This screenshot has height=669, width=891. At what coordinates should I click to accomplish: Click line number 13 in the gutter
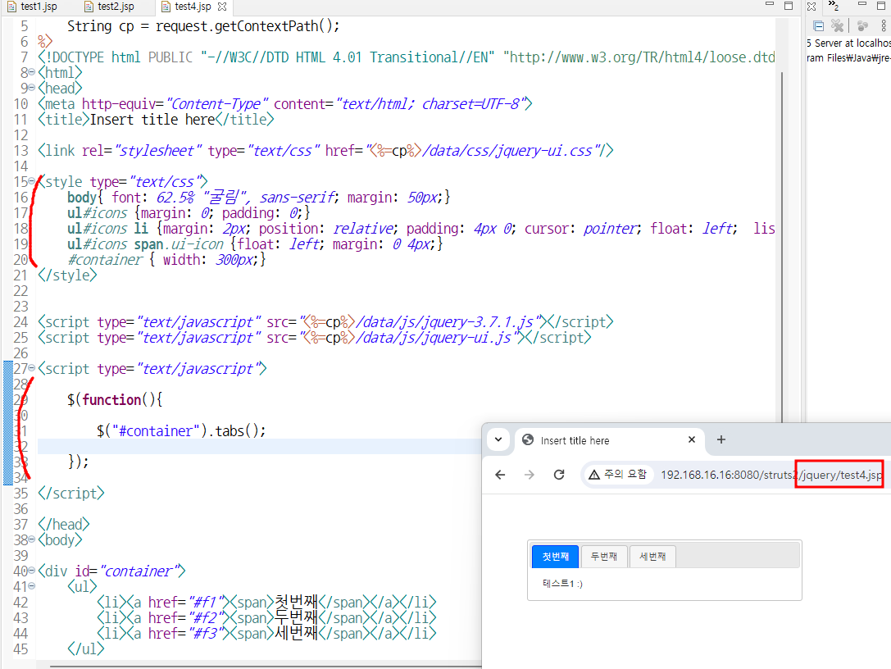coord(20,151)
